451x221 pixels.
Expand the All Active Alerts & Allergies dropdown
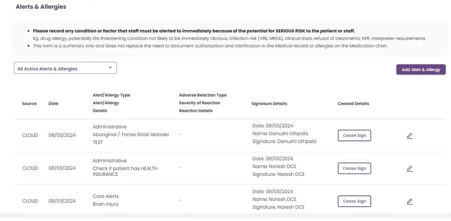coord(65,68)
